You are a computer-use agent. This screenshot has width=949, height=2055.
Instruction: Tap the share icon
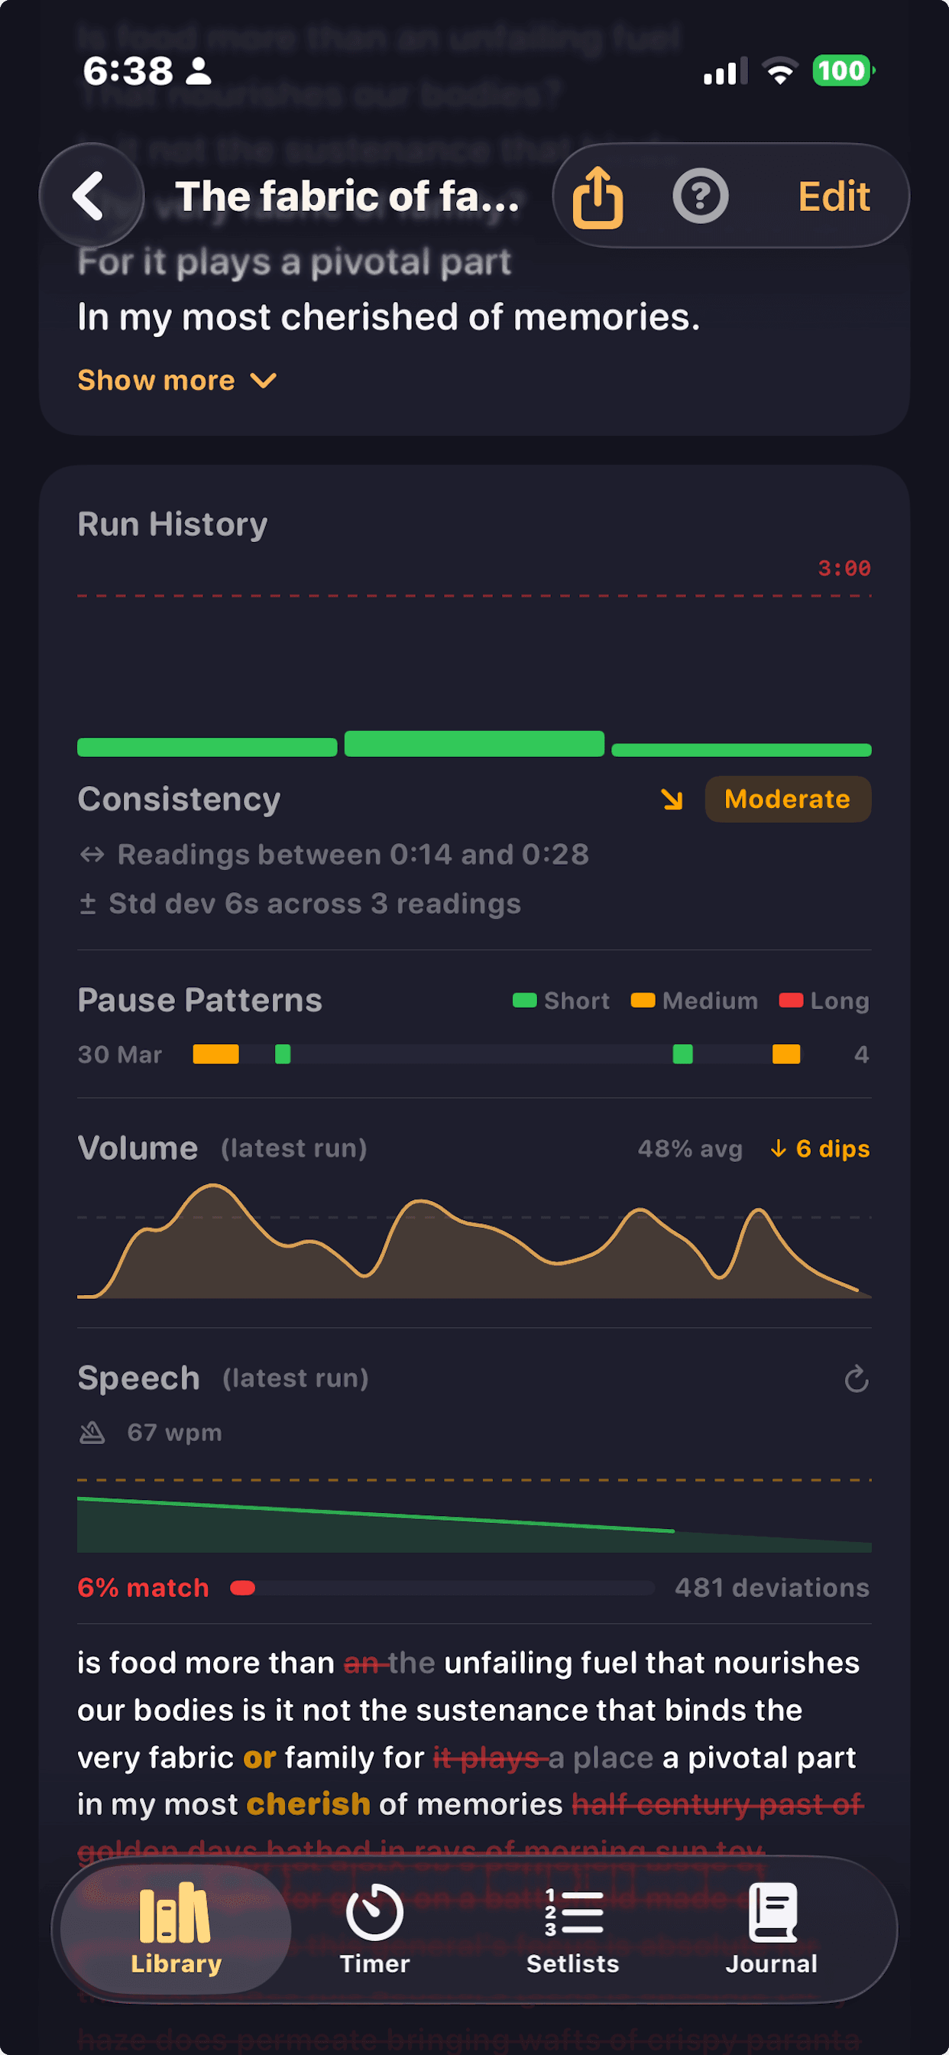(598, 197)
